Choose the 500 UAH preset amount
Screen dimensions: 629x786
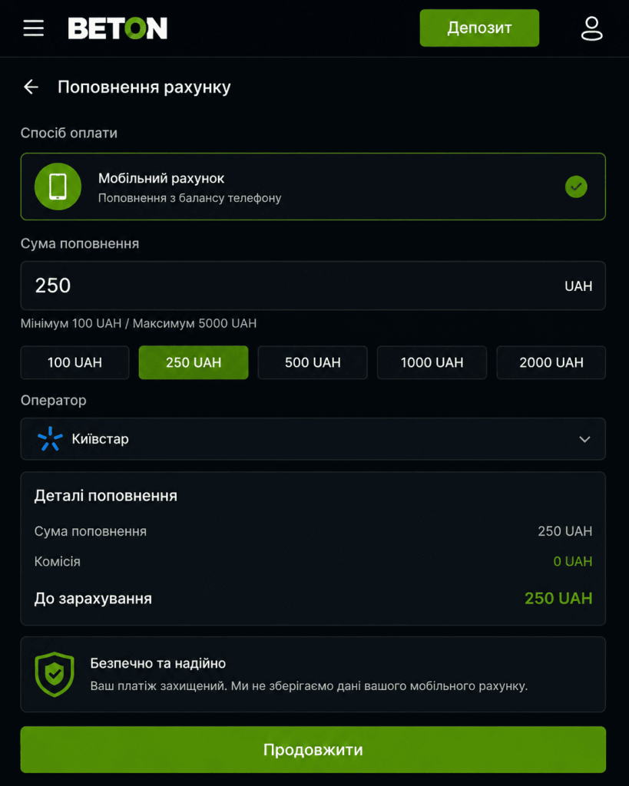click(313, 362)
